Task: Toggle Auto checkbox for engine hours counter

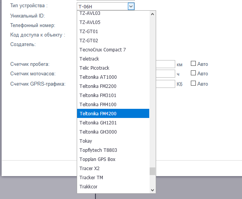Action: tap(193, 73)
